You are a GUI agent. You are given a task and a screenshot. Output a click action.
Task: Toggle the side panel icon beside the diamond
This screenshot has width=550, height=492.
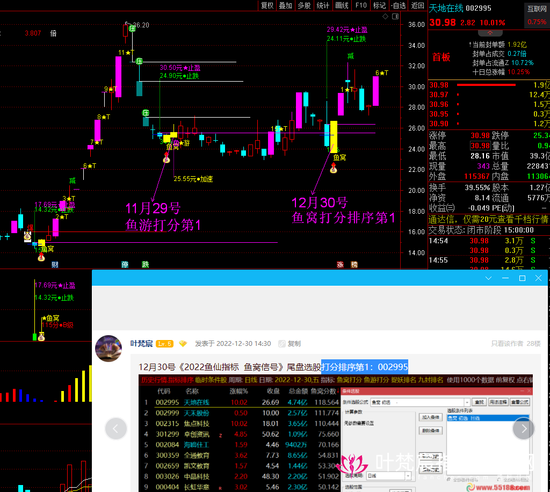coord(396,17)
